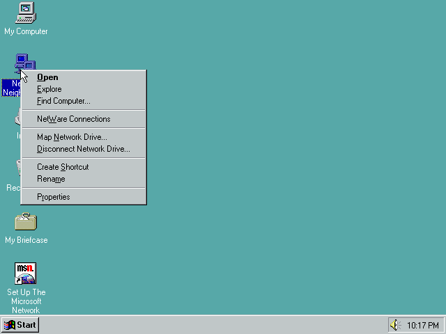Open Properties from the context menu
446x334 pixels.
[84, 197]
